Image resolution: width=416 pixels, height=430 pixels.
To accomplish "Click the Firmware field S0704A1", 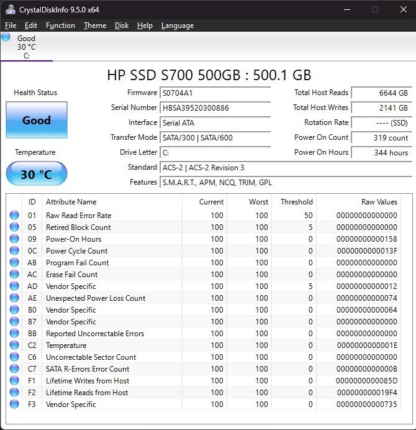I will 215,93.
